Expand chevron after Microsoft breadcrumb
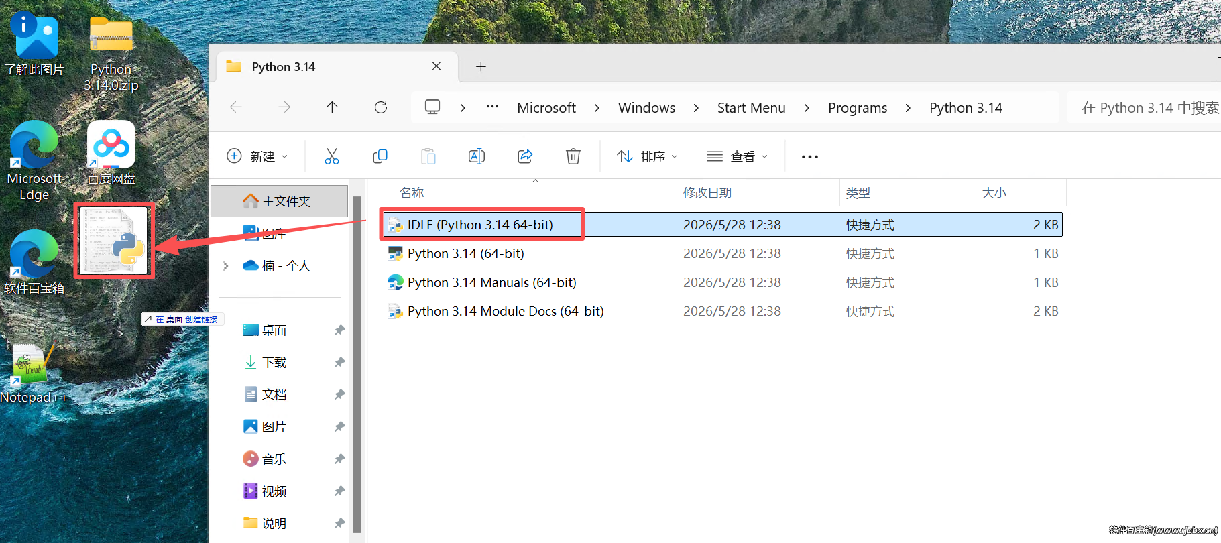The image size is (1221, 543). 597,108
